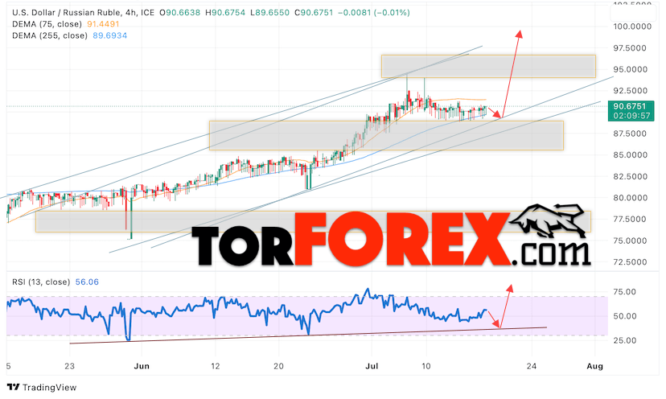
Task: Click the Aug label on time axis
Action: tap(594, 366)
